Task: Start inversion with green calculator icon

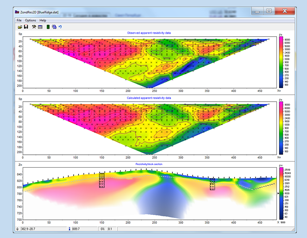Action: 48,27
